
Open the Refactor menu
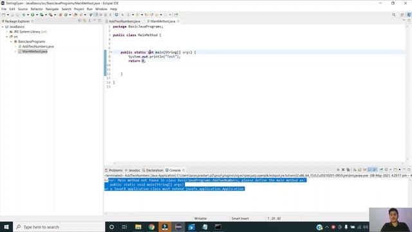(37, 9)
